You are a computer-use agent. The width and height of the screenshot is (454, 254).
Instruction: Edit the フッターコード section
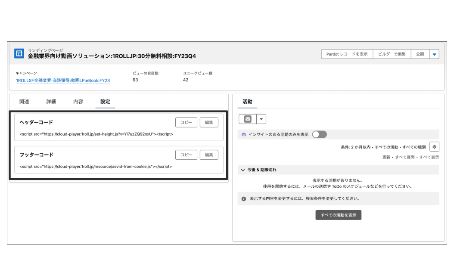(x=209, y=155)
